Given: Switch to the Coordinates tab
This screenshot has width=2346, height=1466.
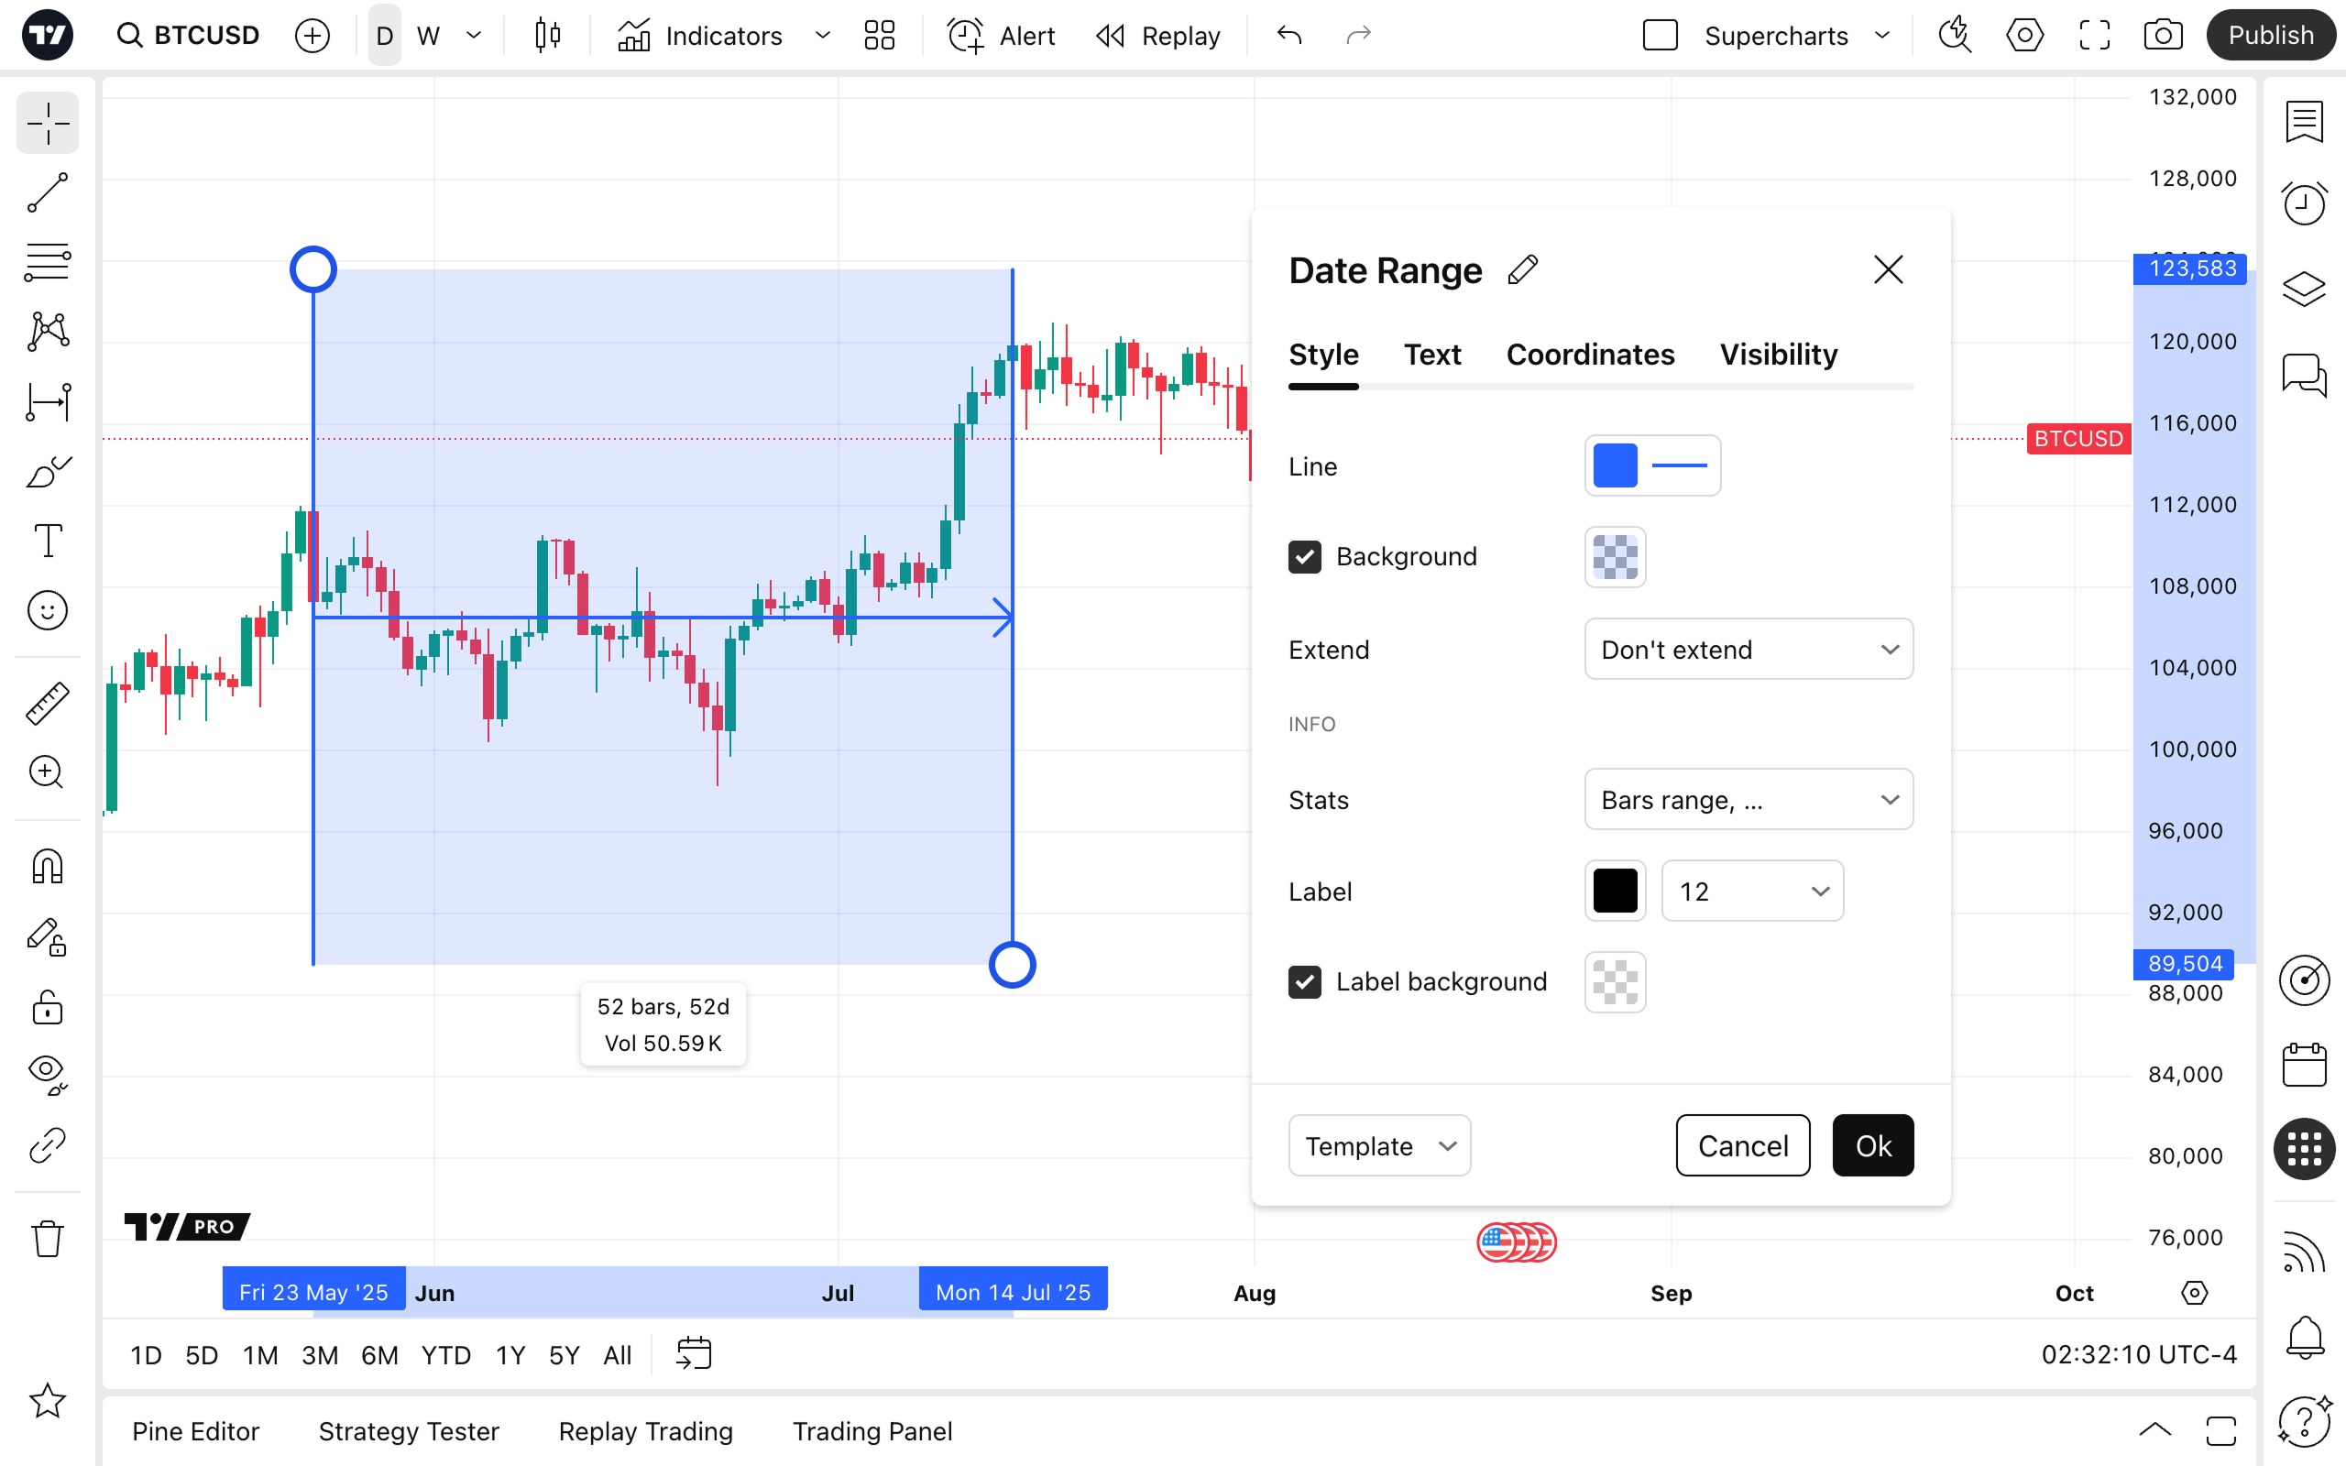Looking at the screenshot, I should 1590,355.
